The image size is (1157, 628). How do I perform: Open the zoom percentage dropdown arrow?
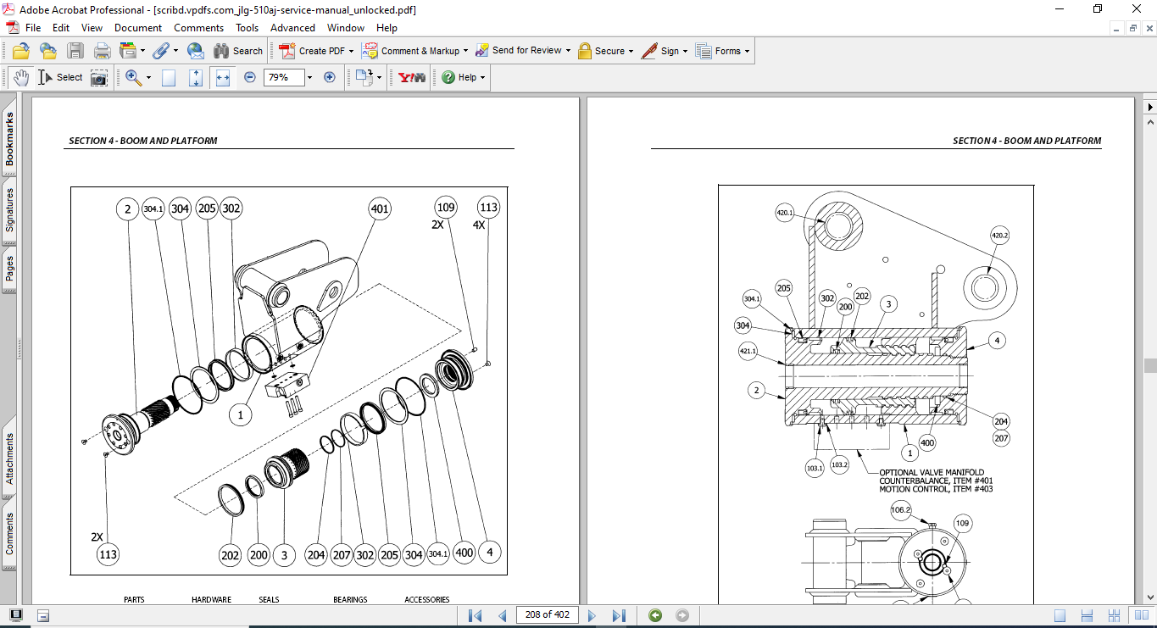(x=309, y=78)
